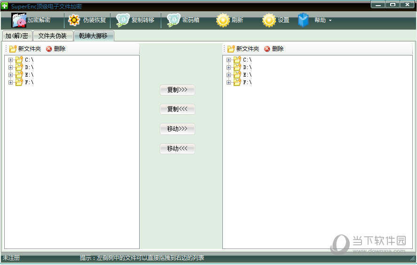Click the right pane 新文件夹 folder icon
Viewport: 417px width, 265px height.
pos(231,49)
